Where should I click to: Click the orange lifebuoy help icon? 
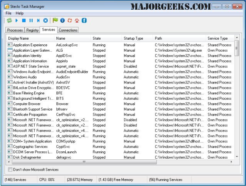click(70, 20)
